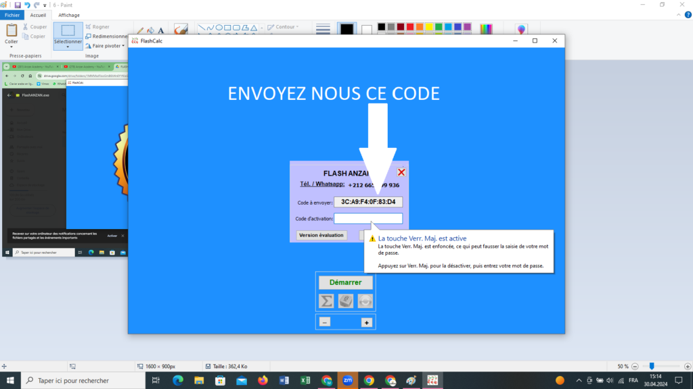The height and width of the screenshot is (389, 693).
Task: Open the edit colors rainbow icon
Action: (x=486, y=29)
